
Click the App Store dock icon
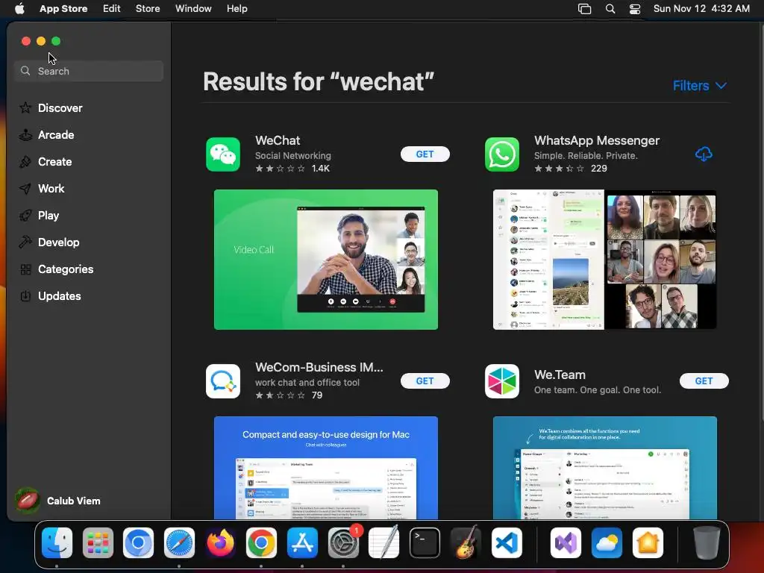[x=302, y=542]
